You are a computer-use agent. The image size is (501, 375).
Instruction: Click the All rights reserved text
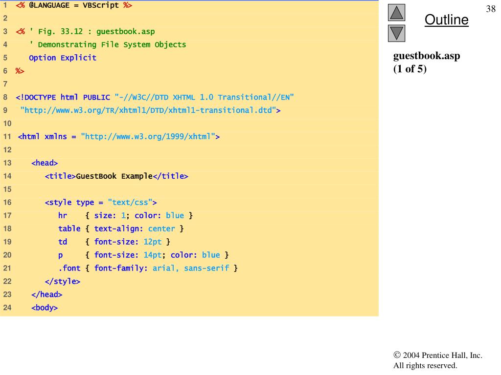coord(425,365)
